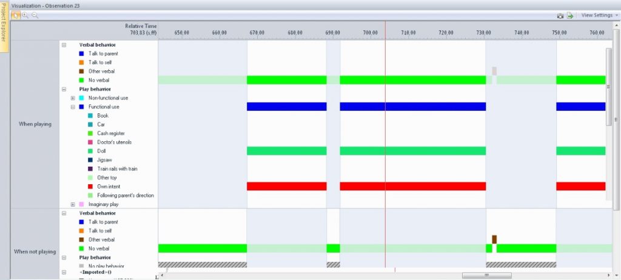Select the Cash register tree item

point(111,133)
